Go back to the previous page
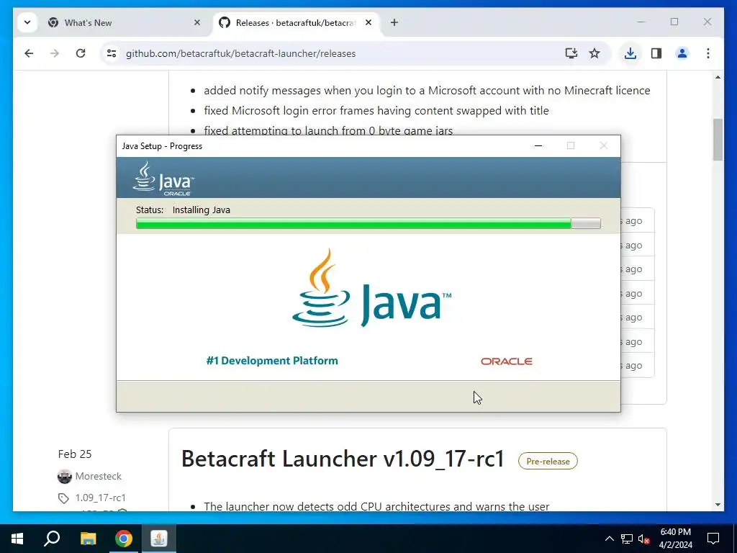This screenshot has height=553, width=737. pos(29,53)
